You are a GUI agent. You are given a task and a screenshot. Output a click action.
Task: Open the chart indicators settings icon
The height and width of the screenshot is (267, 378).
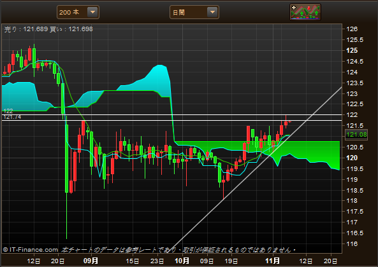305,12
